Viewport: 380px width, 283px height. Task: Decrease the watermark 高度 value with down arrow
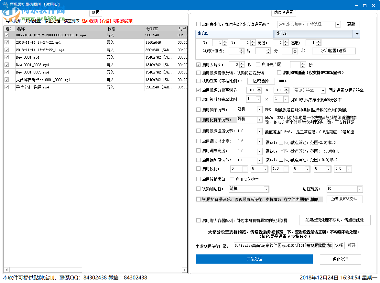(318, 44)
